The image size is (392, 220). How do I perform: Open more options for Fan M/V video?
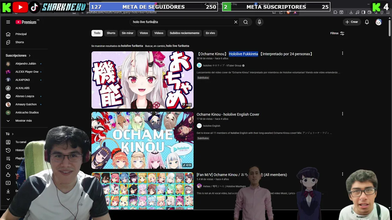pyautogui.click(x=342, y=174)
